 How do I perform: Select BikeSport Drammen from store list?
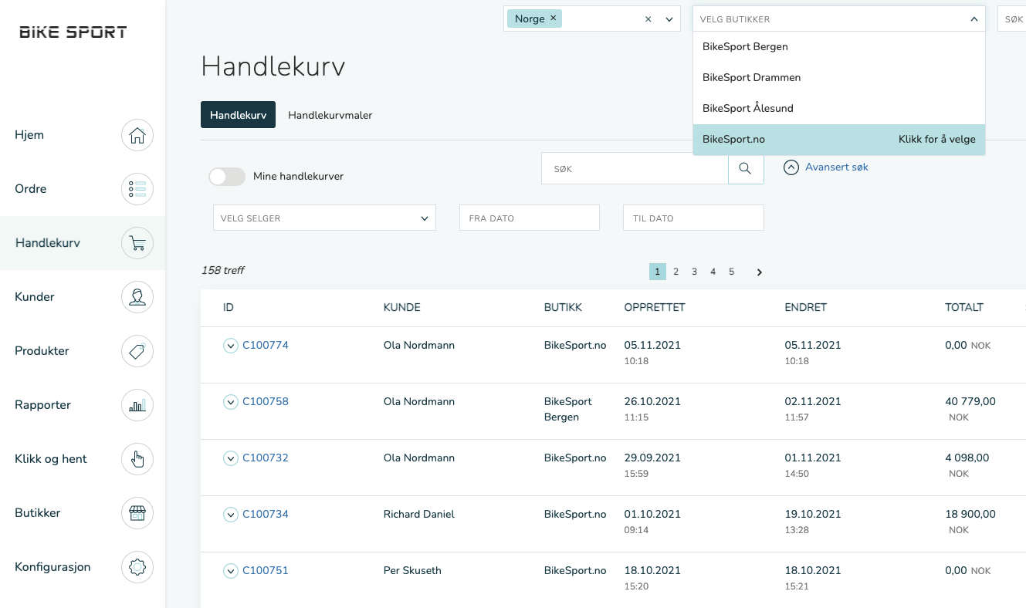(x=839, y=78)
